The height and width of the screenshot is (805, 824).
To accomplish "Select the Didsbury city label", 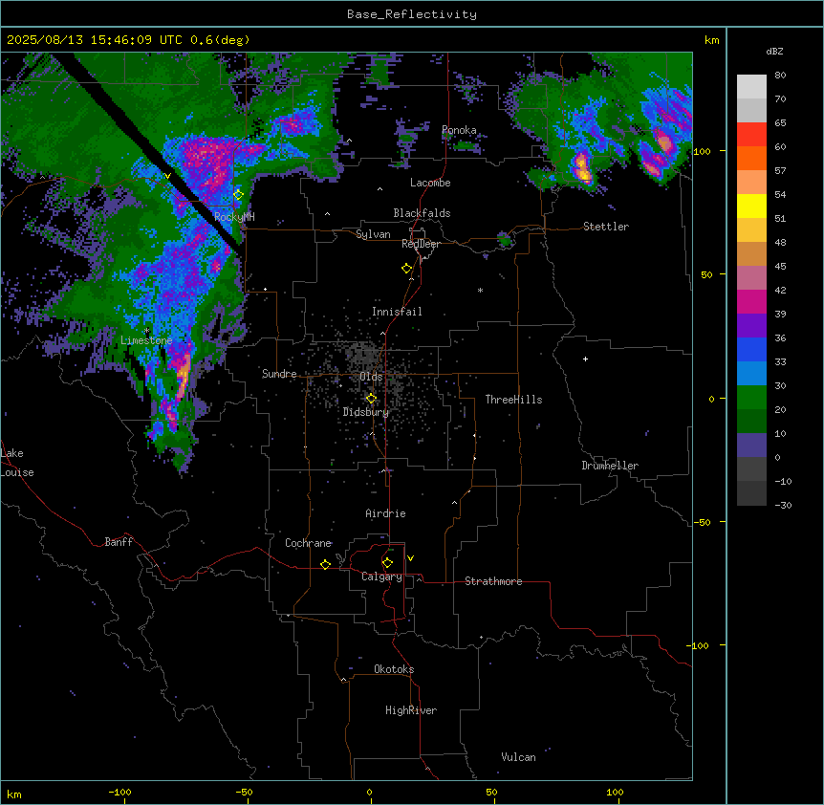I will pos(366,412).
